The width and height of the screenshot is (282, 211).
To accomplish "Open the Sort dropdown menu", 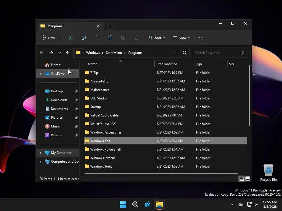I will pyautogui.click(x=156, y=38).
